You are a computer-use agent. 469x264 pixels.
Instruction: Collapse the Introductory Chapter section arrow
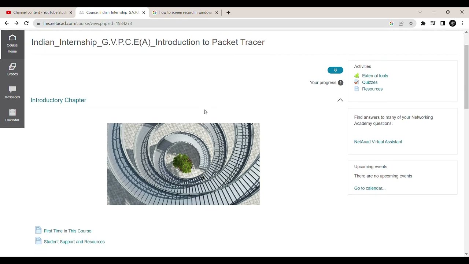(x=340, y=100)
